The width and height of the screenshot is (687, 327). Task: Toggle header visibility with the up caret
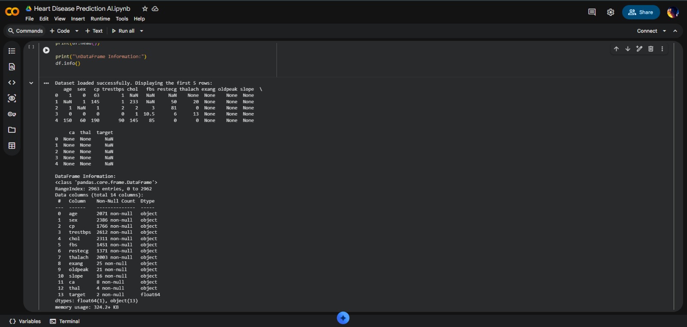(675, 31)
